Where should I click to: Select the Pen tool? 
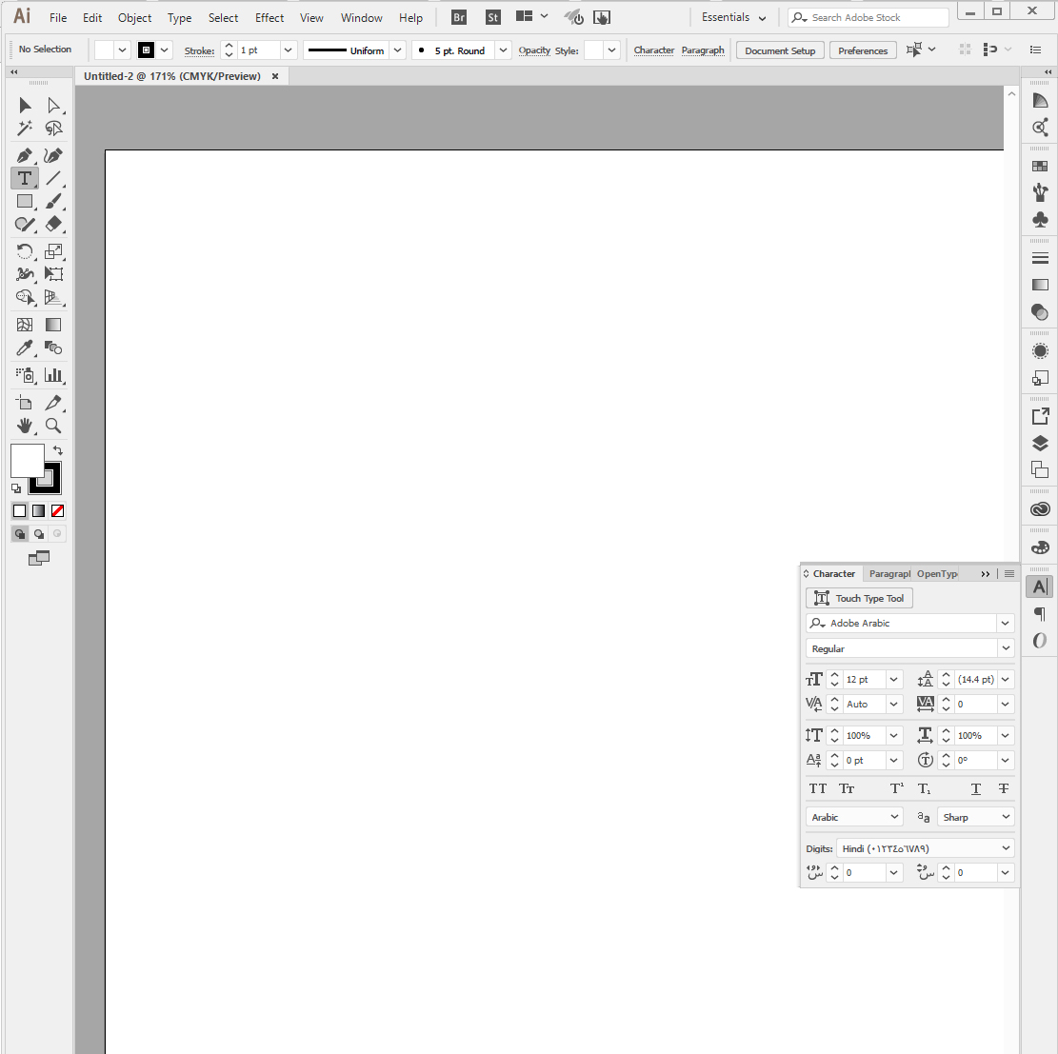tap(24, 154)
